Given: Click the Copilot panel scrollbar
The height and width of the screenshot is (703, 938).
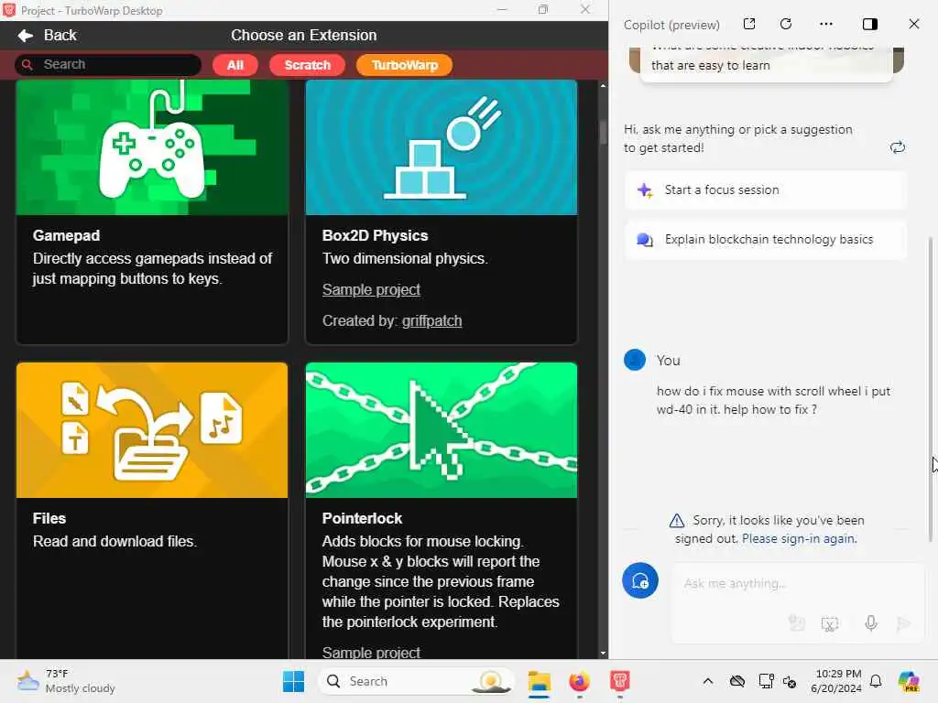Looking at the screenshot, I should point(931,388).
